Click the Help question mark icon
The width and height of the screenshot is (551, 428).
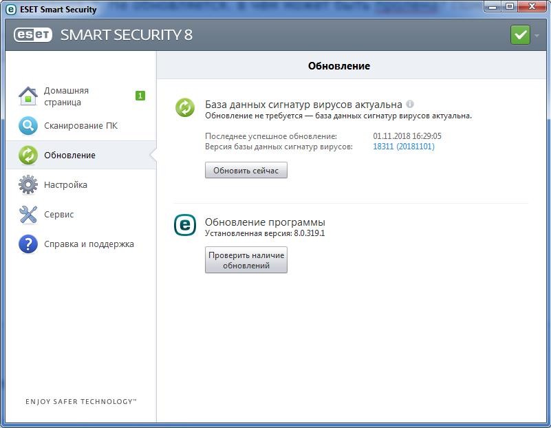(28, 244)
